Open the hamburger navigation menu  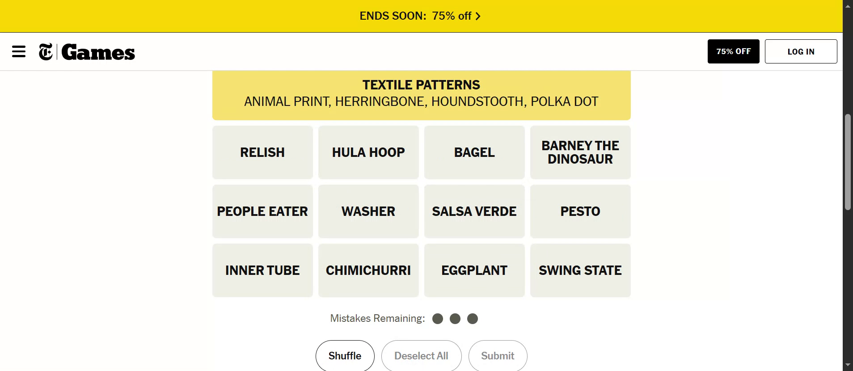click(19, 51)
